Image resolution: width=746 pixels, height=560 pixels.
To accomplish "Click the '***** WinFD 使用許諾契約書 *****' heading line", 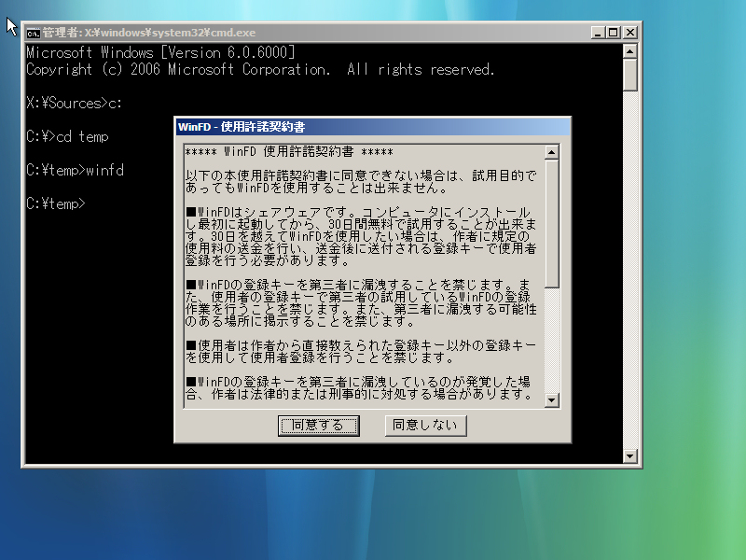I will (289, 152).
